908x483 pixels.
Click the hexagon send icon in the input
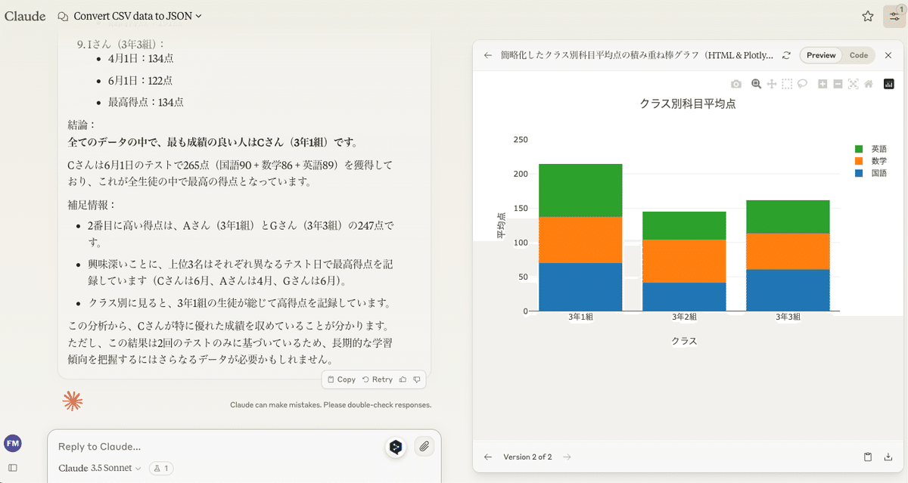pos(395,447)
